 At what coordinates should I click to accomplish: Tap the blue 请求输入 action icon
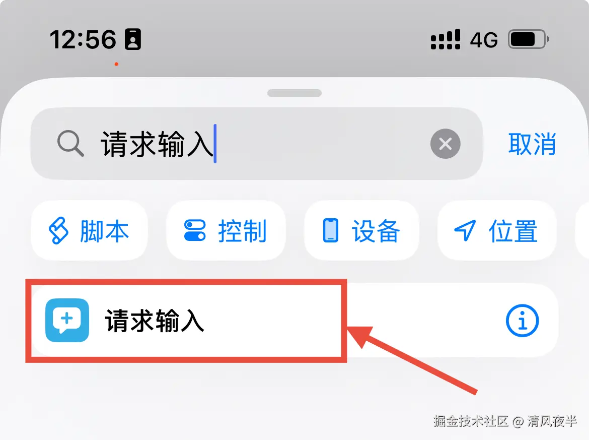click(67, 320)
